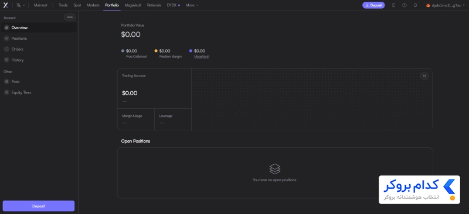This screenshot has height=214, width=469.
Task: Click the purple MegaVault color dot
Action: click(191, 51)
